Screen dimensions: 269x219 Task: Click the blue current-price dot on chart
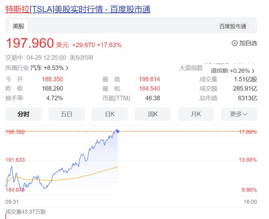coord(118,132)
